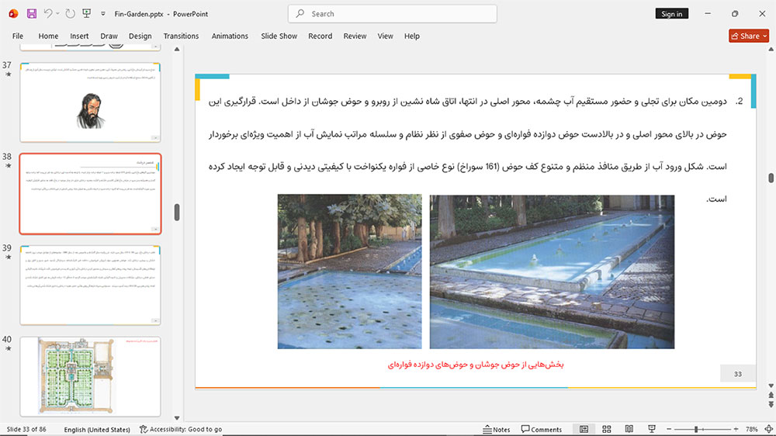
Task: Toggle the Comments pane
Action: coord(542,429)
